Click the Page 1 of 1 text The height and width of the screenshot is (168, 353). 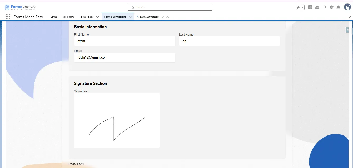(x=76, y=164)
